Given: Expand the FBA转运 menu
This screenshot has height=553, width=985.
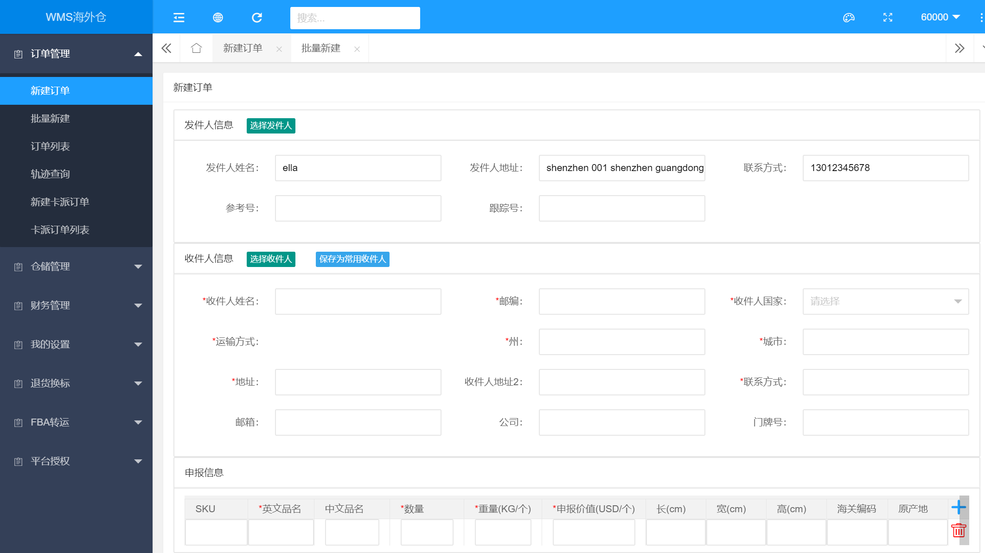Looking at the screenshot, I should tap(138, 422).
